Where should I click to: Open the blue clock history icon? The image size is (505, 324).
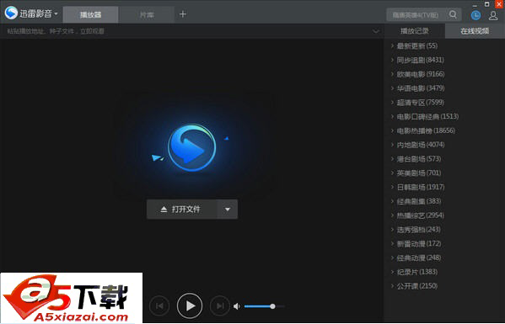pyautogui.click(x=475, y=15)
